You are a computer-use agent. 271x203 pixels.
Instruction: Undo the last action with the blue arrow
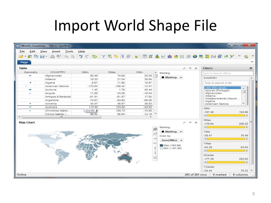click(x=80, y=57)
